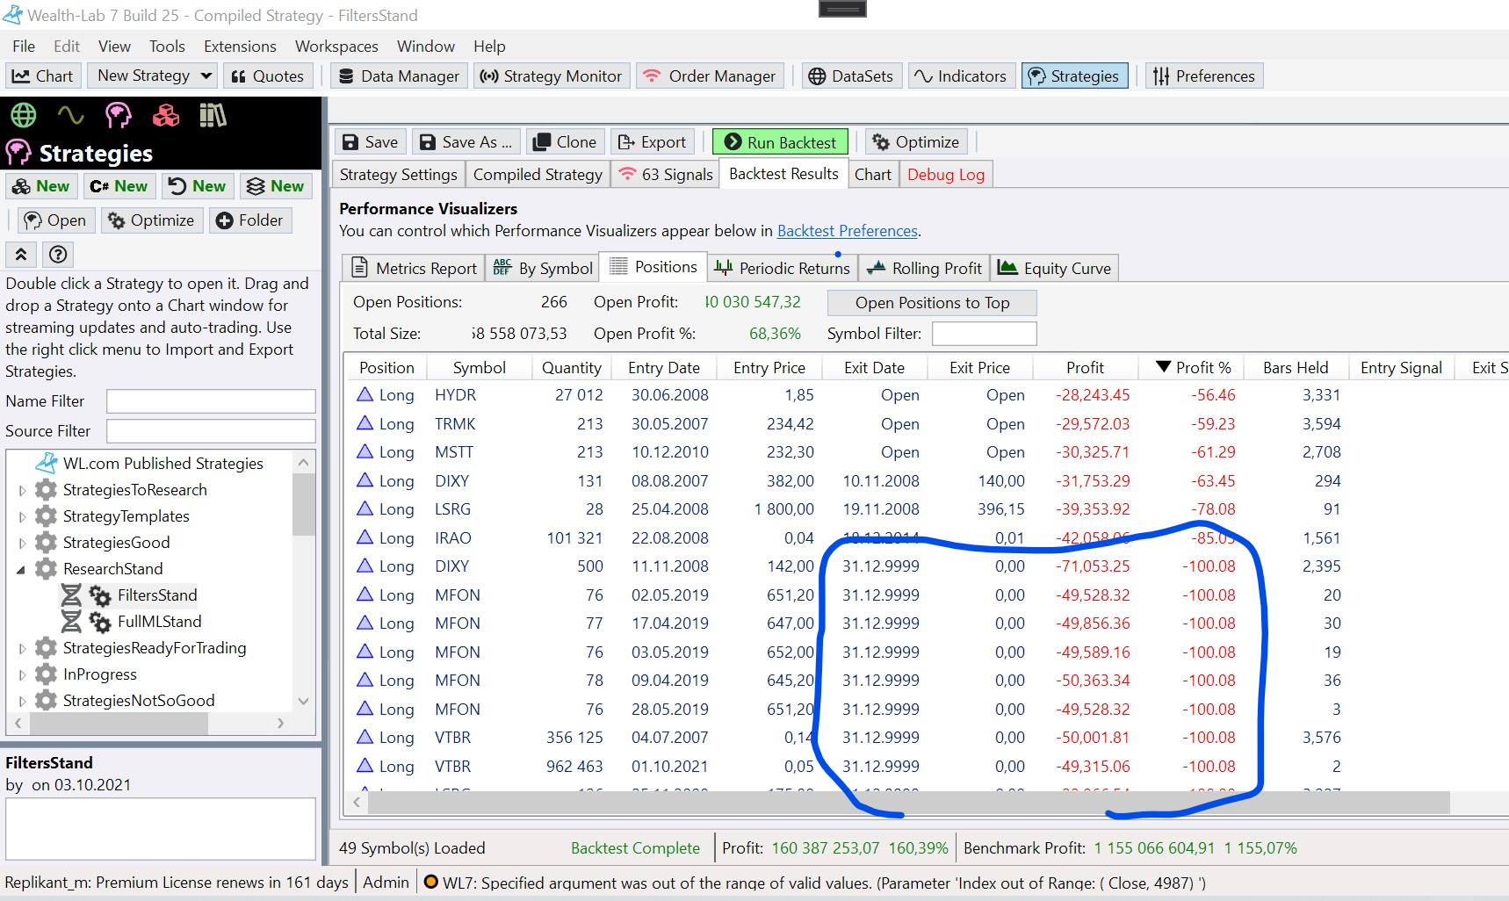The image size is (1509, 901).
Task: Click the library books icon in the sidebar
Action: [x=213, y=115]
